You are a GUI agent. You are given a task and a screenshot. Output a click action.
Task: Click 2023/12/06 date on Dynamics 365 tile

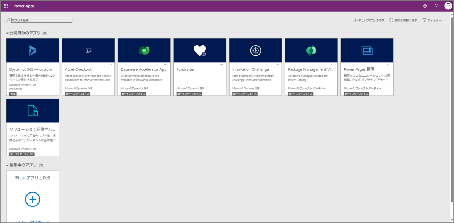tap(17, 89)
